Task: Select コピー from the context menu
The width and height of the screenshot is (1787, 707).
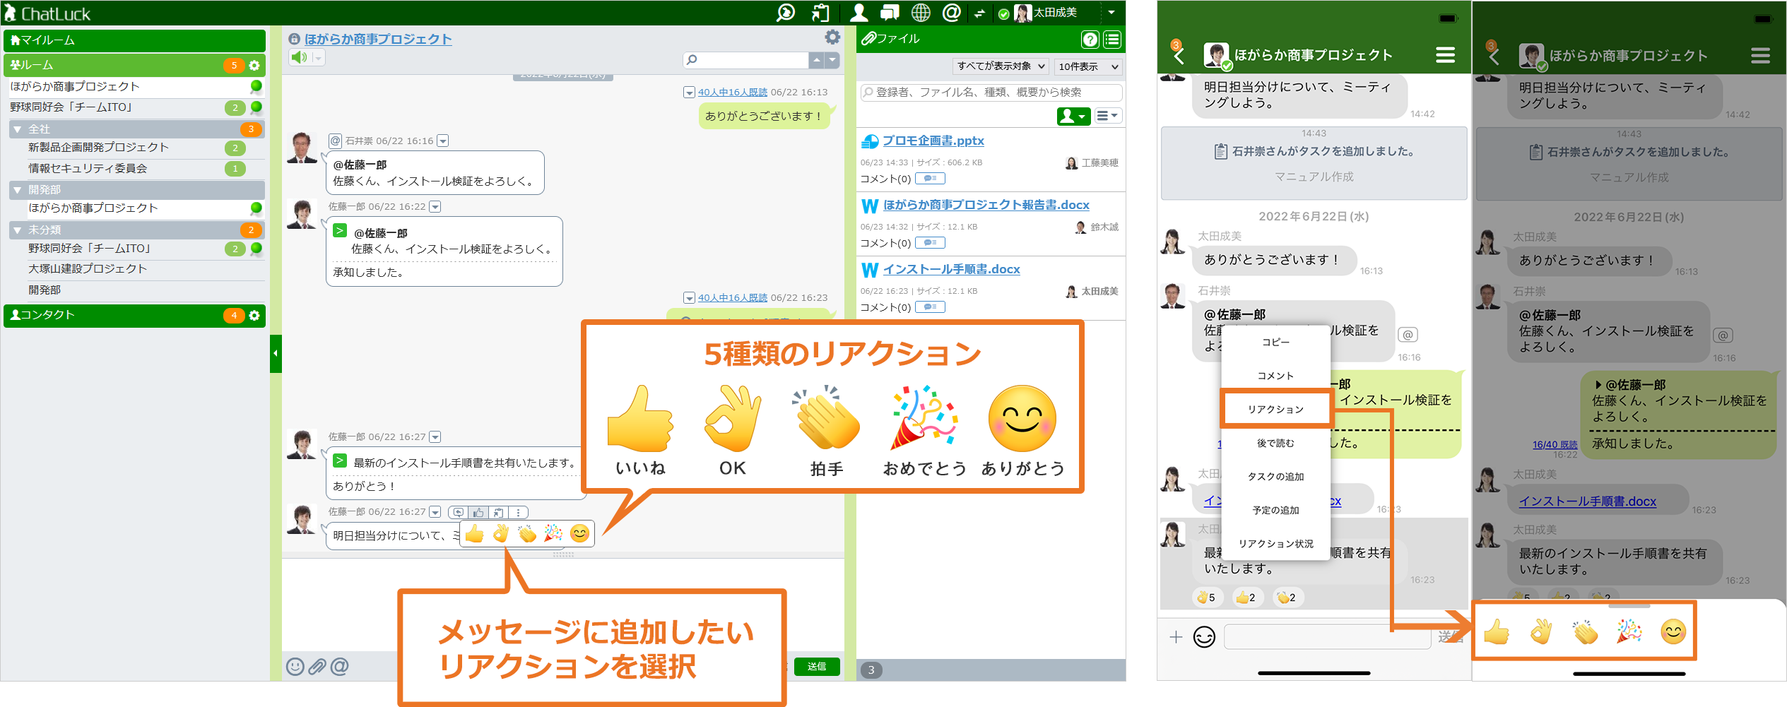Action: pos(1276,343)
